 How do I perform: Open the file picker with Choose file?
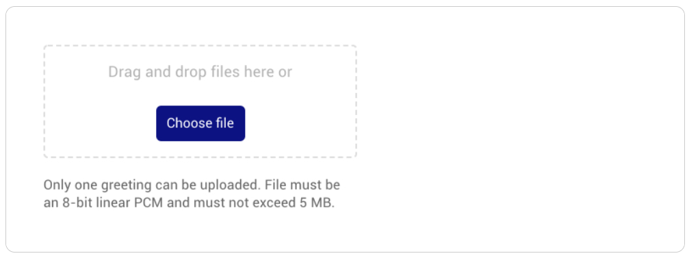click(200, 123)
